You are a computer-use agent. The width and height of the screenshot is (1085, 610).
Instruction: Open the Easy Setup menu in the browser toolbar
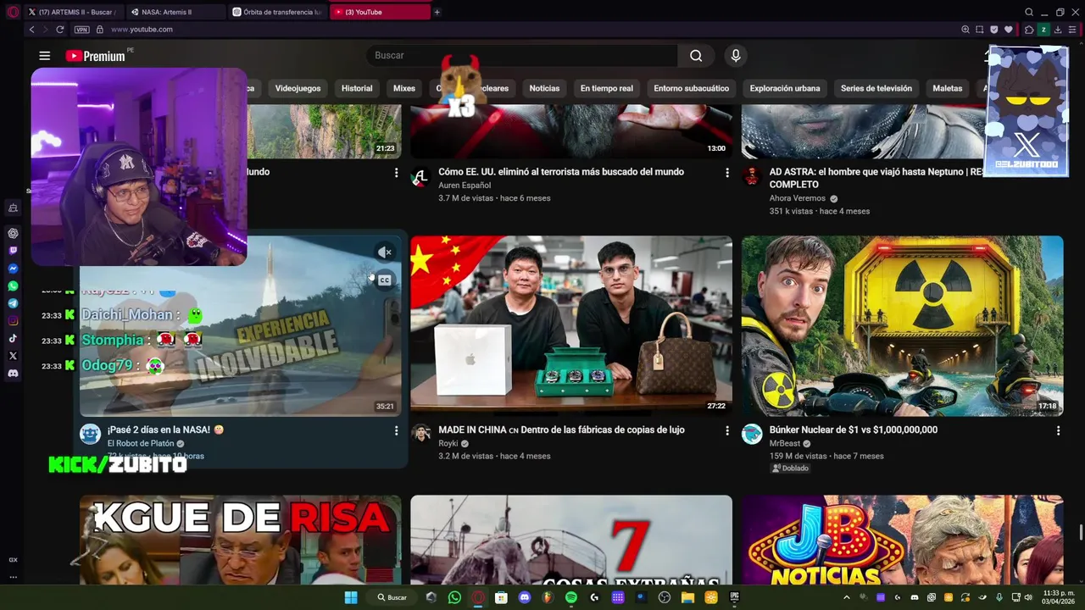click(1072, 30)
